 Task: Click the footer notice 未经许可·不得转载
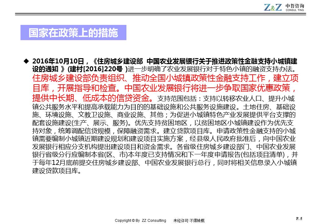[x=189, y=221]
